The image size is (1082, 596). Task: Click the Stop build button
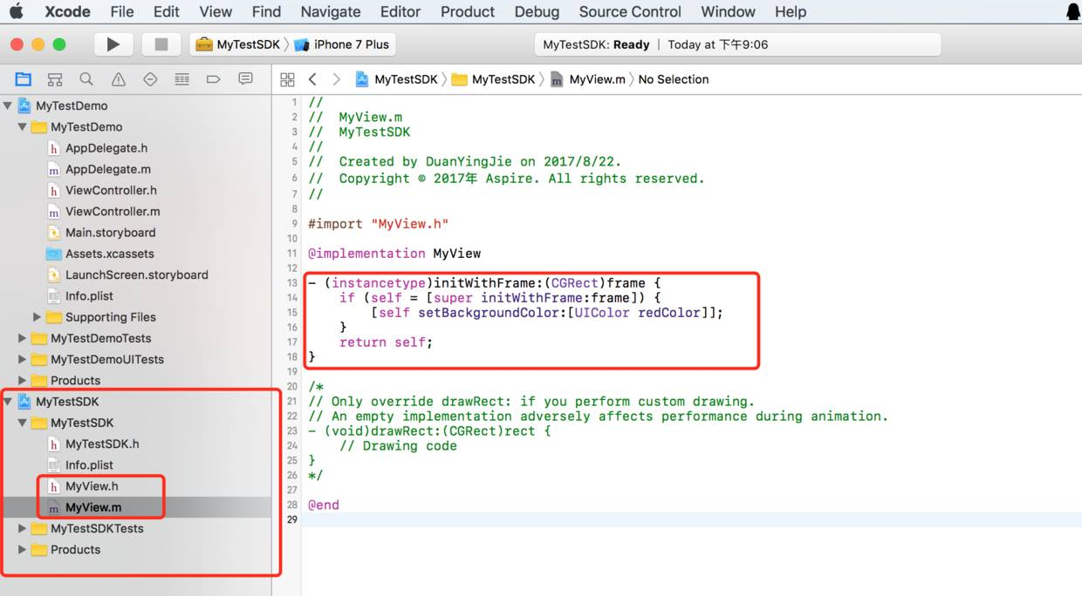[161, 44]
